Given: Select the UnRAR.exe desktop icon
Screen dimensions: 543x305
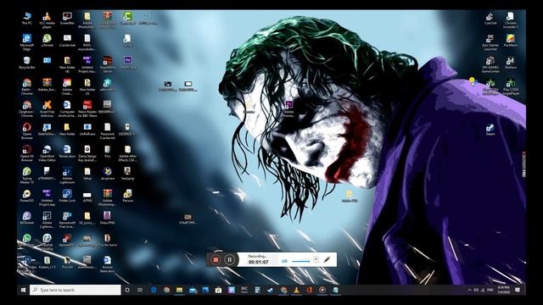Looking at the screenshot, I should coord(87,129).
